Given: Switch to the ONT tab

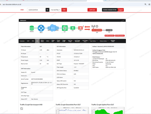Looking at the screenshot, I should (x=28, y=41).
